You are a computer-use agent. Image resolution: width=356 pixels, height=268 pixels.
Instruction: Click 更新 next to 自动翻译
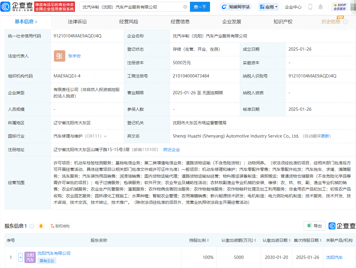(x=325, y=136)
